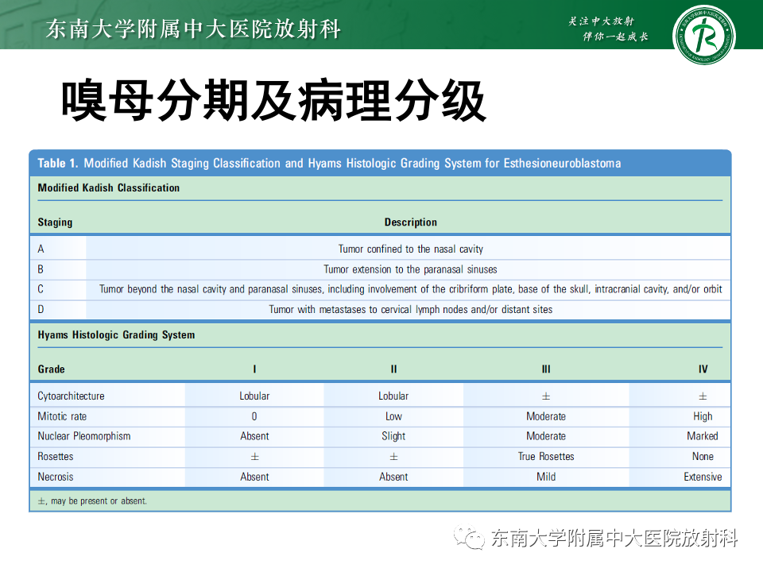
Task: Click Necrosis 'Absent' under grade II
Action: pos(393,477)
